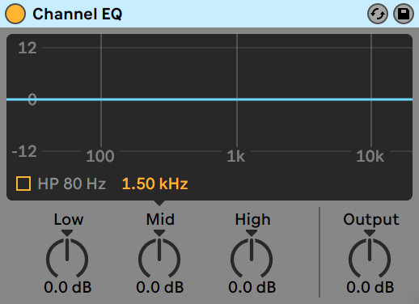Select the Mid 0.0 dB value

(x=160, y=287)
